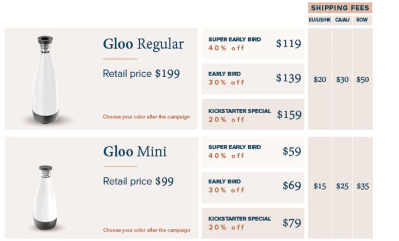Select Gloo Mini Super Early Bird $59
Image resolution: width=399 pixels, height=241 pixels.
tap(253, 152)
